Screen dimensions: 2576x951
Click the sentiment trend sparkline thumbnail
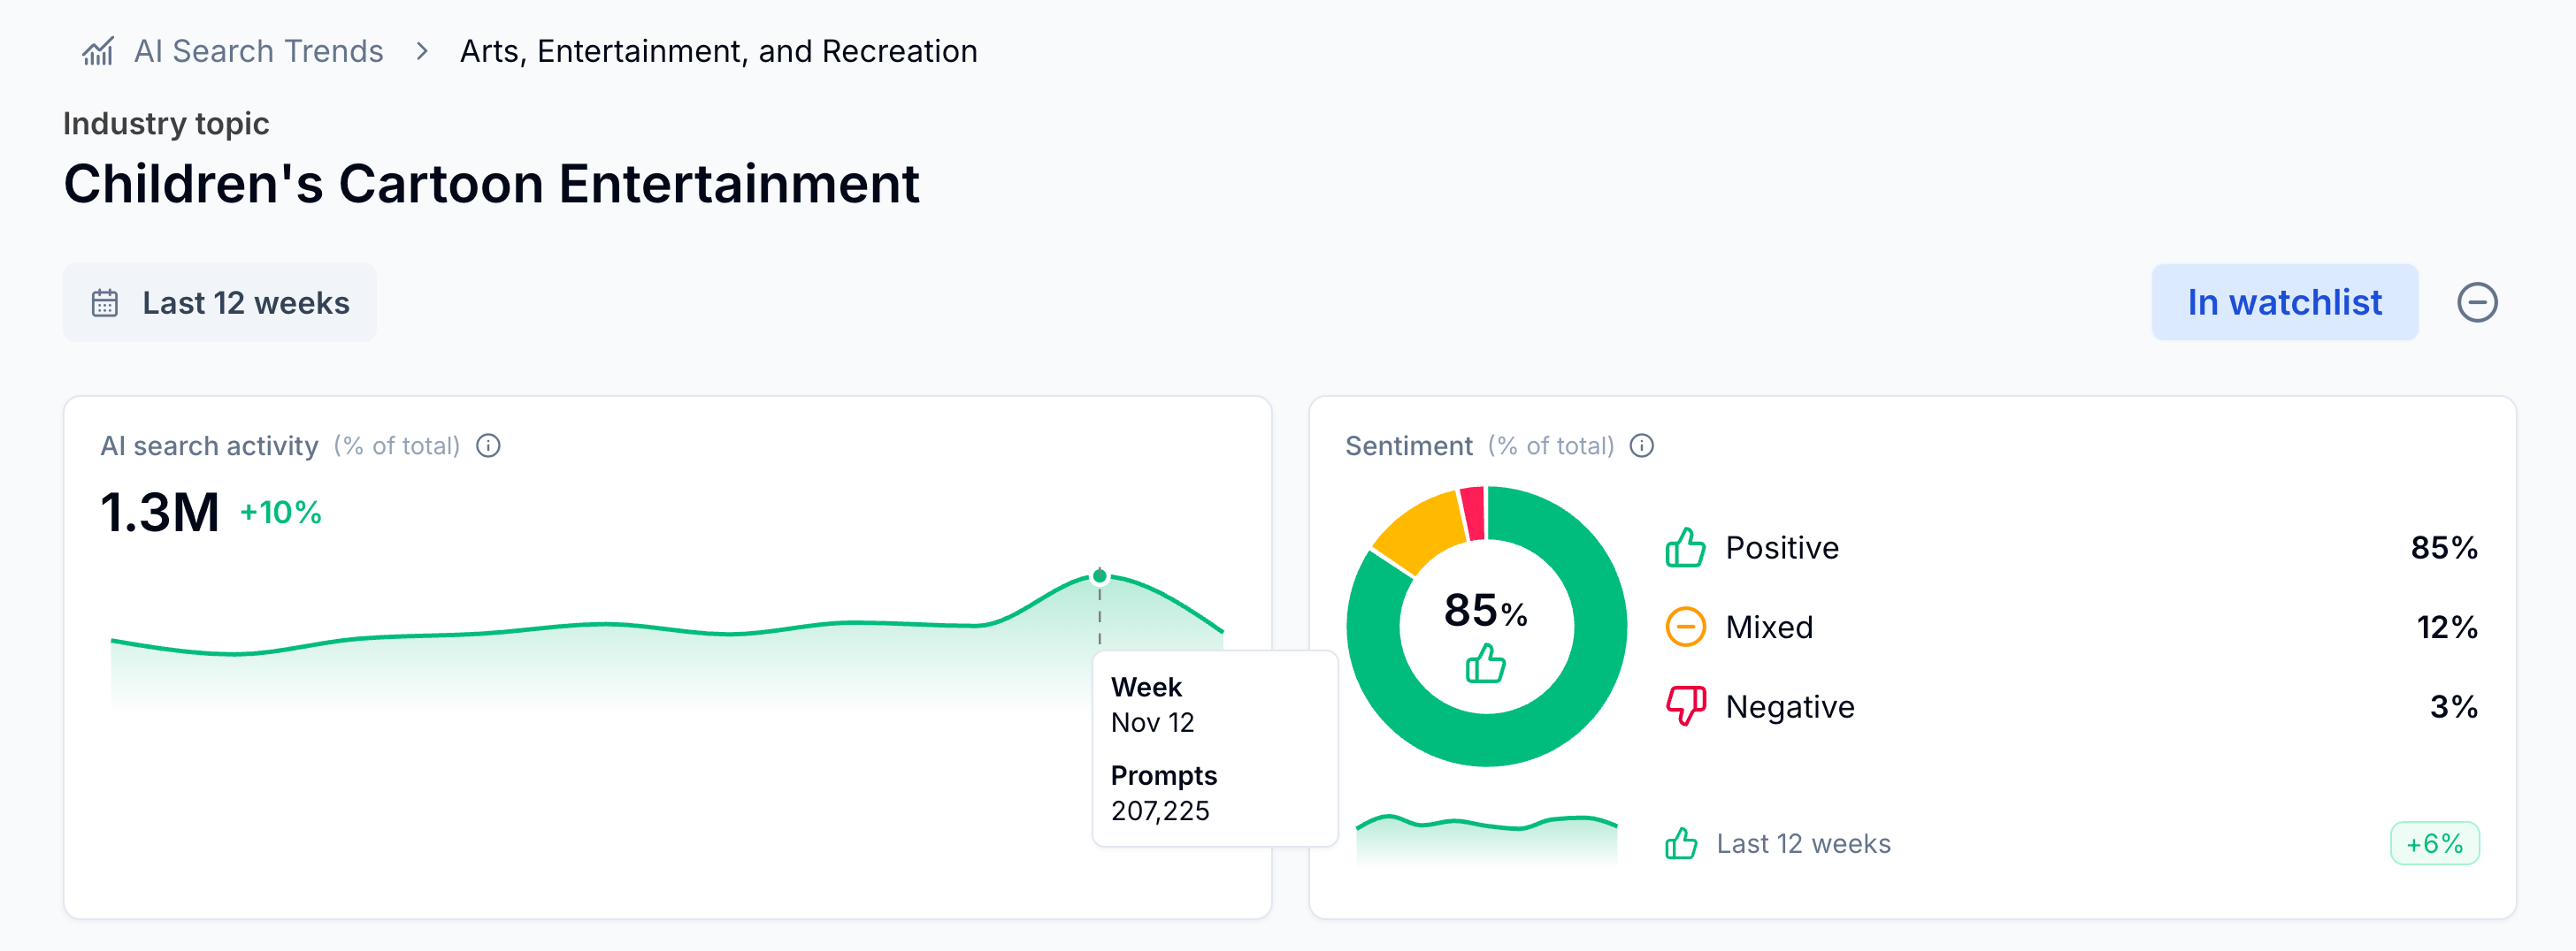tap(1486, 837)
